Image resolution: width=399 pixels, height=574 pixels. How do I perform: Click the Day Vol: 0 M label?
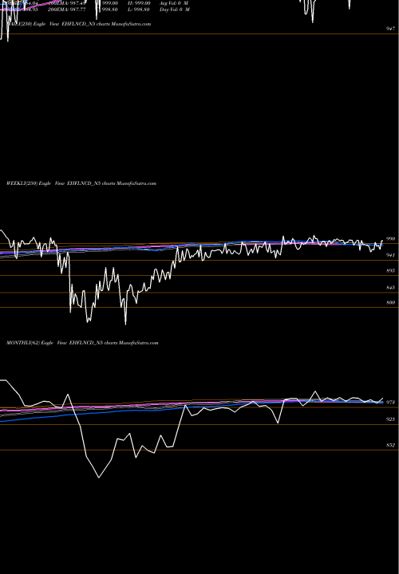175,10
